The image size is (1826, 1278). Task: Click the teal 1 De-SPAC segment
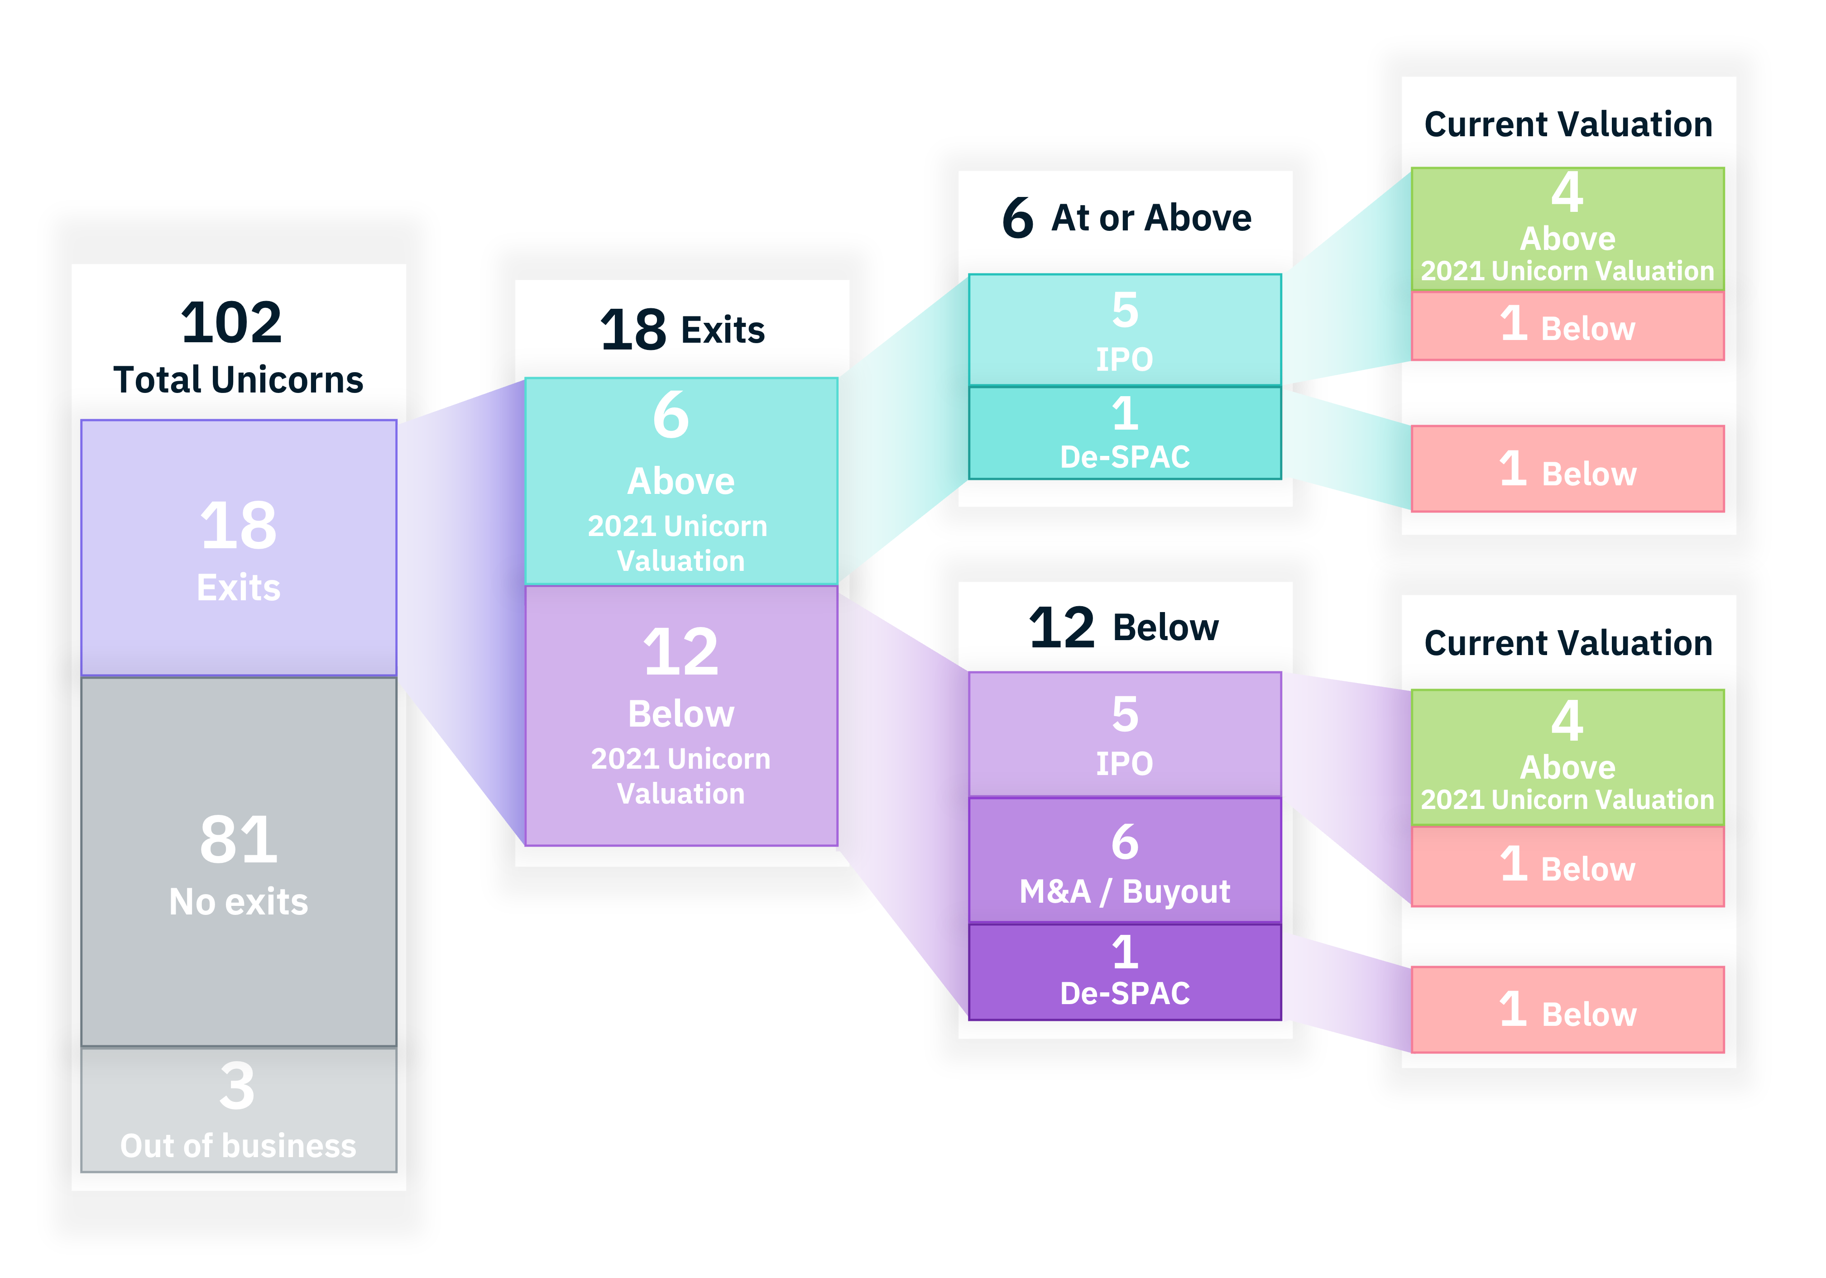pos(1125,433)
